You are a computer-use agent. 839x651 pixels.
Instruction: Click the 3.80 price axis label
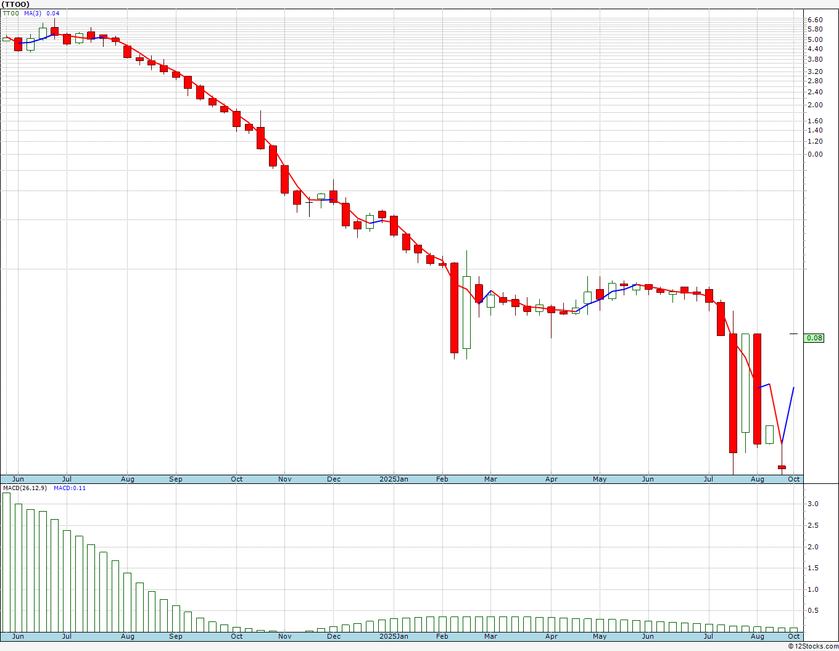point(814,59)
